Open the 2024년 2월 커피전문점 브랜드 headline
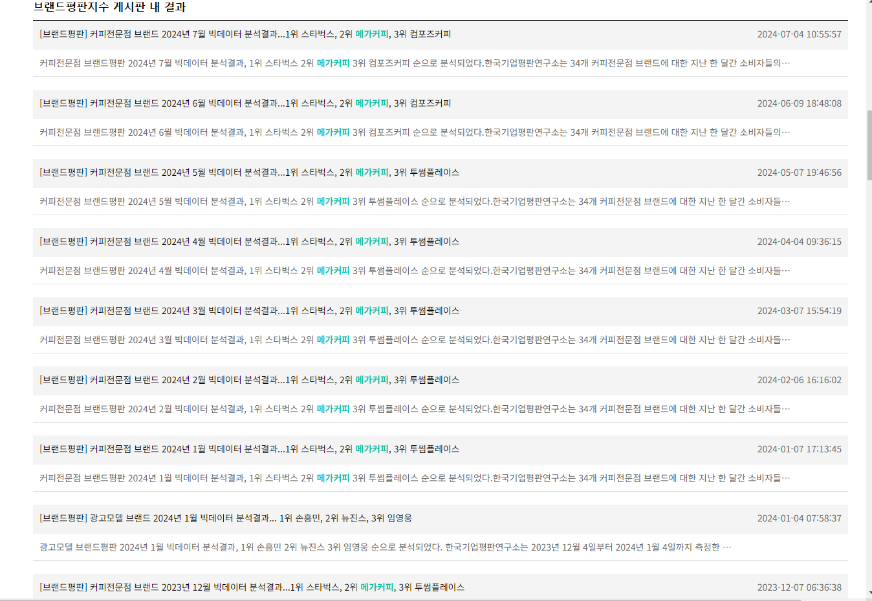872x601 pixels. click(249, 380)
